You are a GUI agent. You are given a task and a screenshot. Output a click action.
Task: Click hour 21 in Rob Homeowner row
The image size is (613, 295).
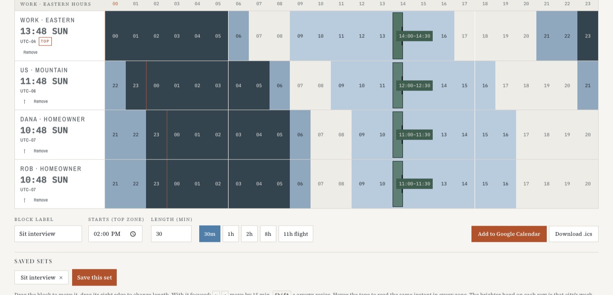(115, 184)
